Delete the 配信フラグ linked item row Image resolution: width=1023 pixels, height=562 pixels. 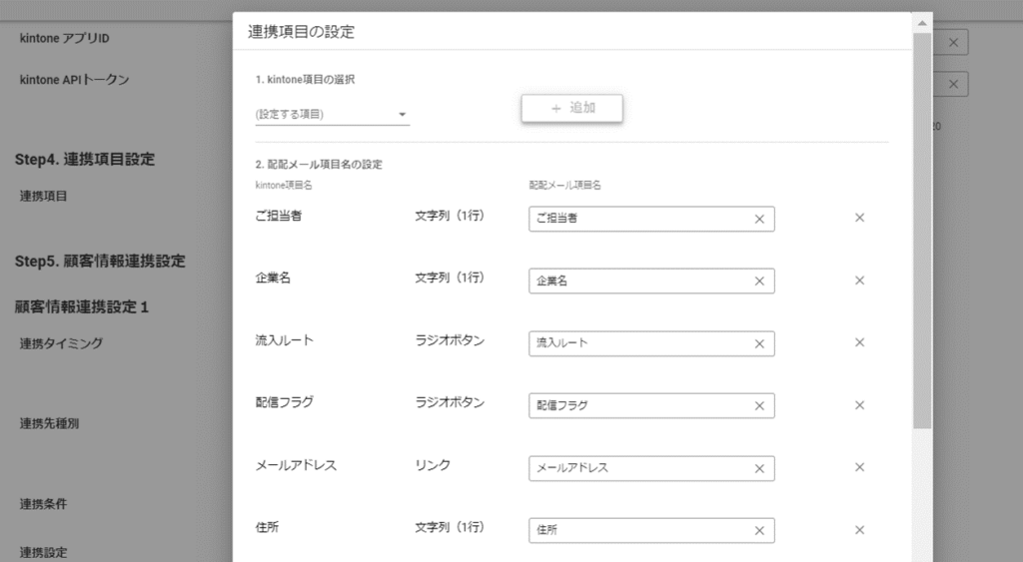click(859, 405)
